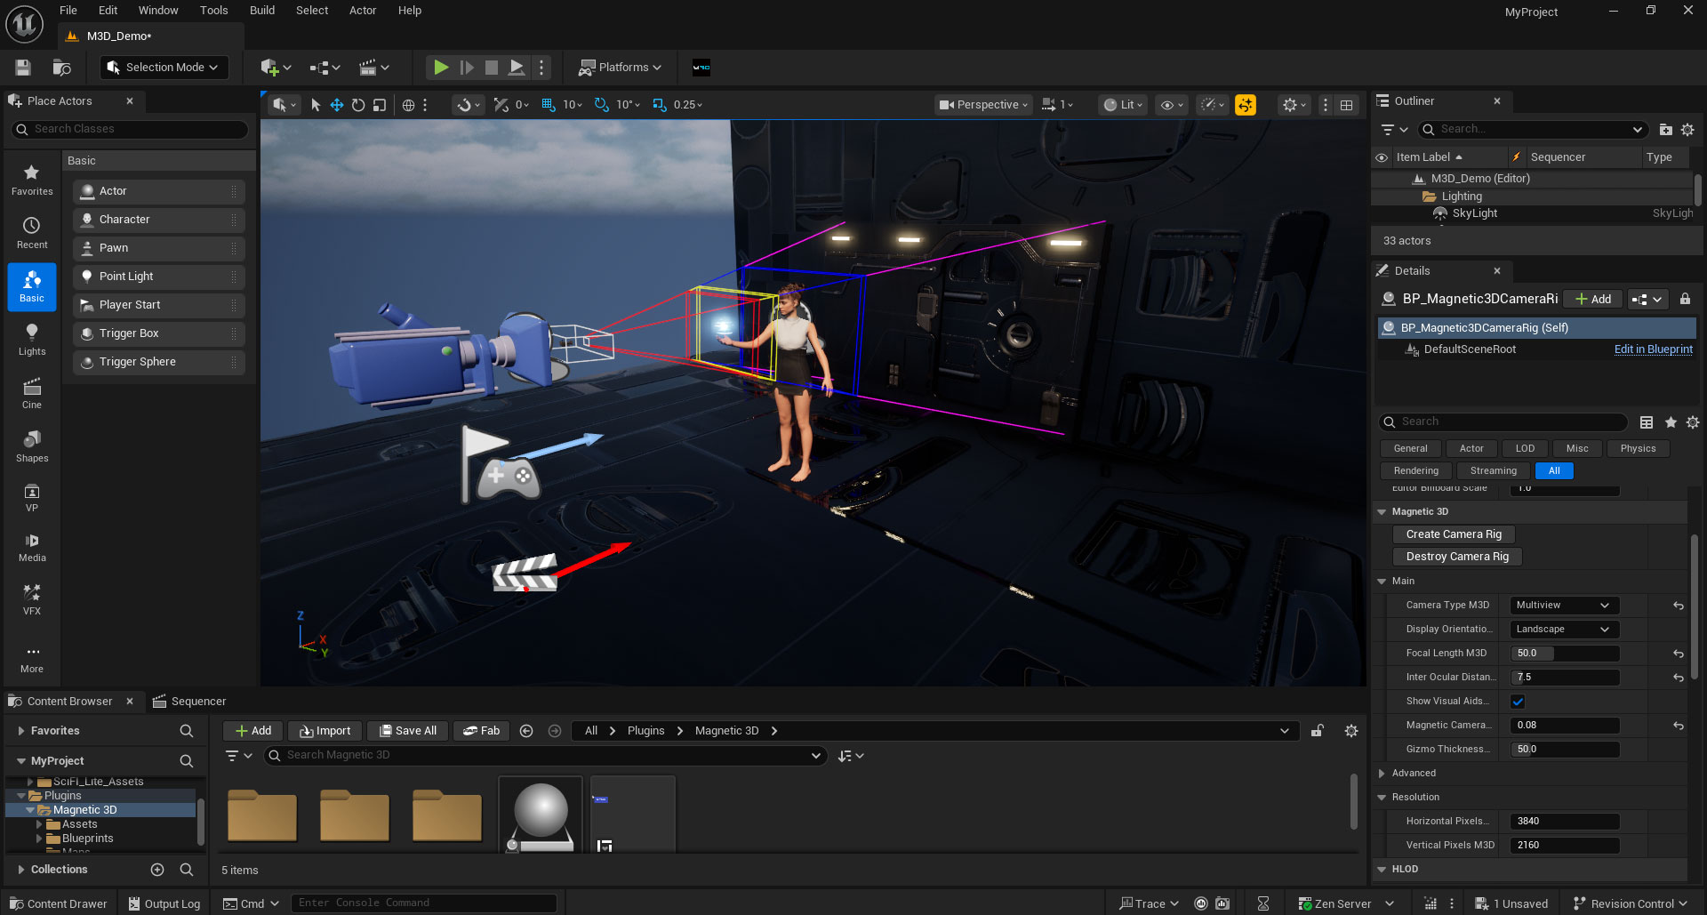Toggle Show Visual Aids checkbox
Image resolution: width=1707 pixels, height=915 pixels.
1518,702
